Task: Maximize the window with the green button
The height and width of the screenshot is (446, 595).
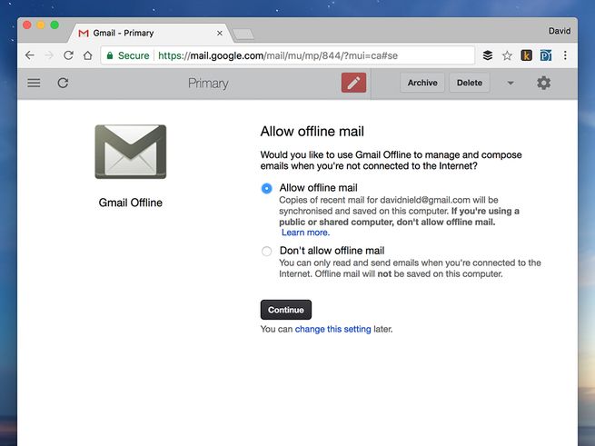Action: click(55, 25)
